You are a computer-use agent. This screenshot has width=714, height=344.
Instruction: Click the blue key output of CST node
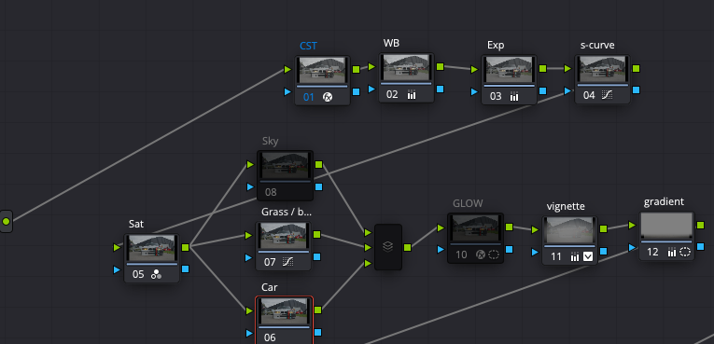coord(357,92)
